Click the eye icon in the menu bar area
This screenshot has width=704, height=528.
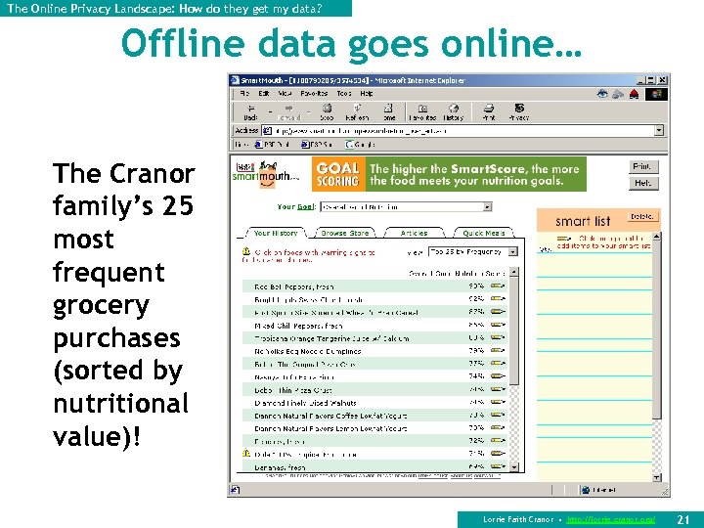click(x=602, y=94)
